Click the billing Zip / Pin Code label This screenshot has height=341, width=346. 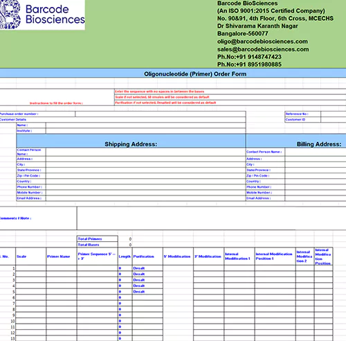click(x=257, y=176)
